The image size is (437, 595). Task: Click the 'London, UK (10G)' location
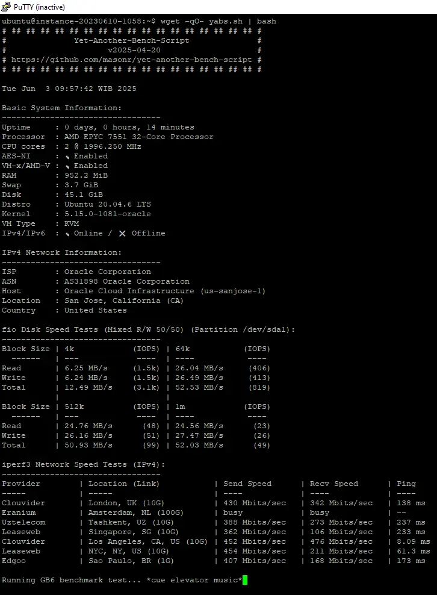click(x=126, y=503)
